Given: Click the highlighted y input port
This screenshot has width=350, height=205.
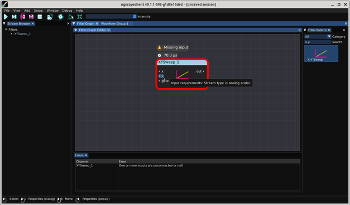Looking at the screenshot, I should point(161,76).
